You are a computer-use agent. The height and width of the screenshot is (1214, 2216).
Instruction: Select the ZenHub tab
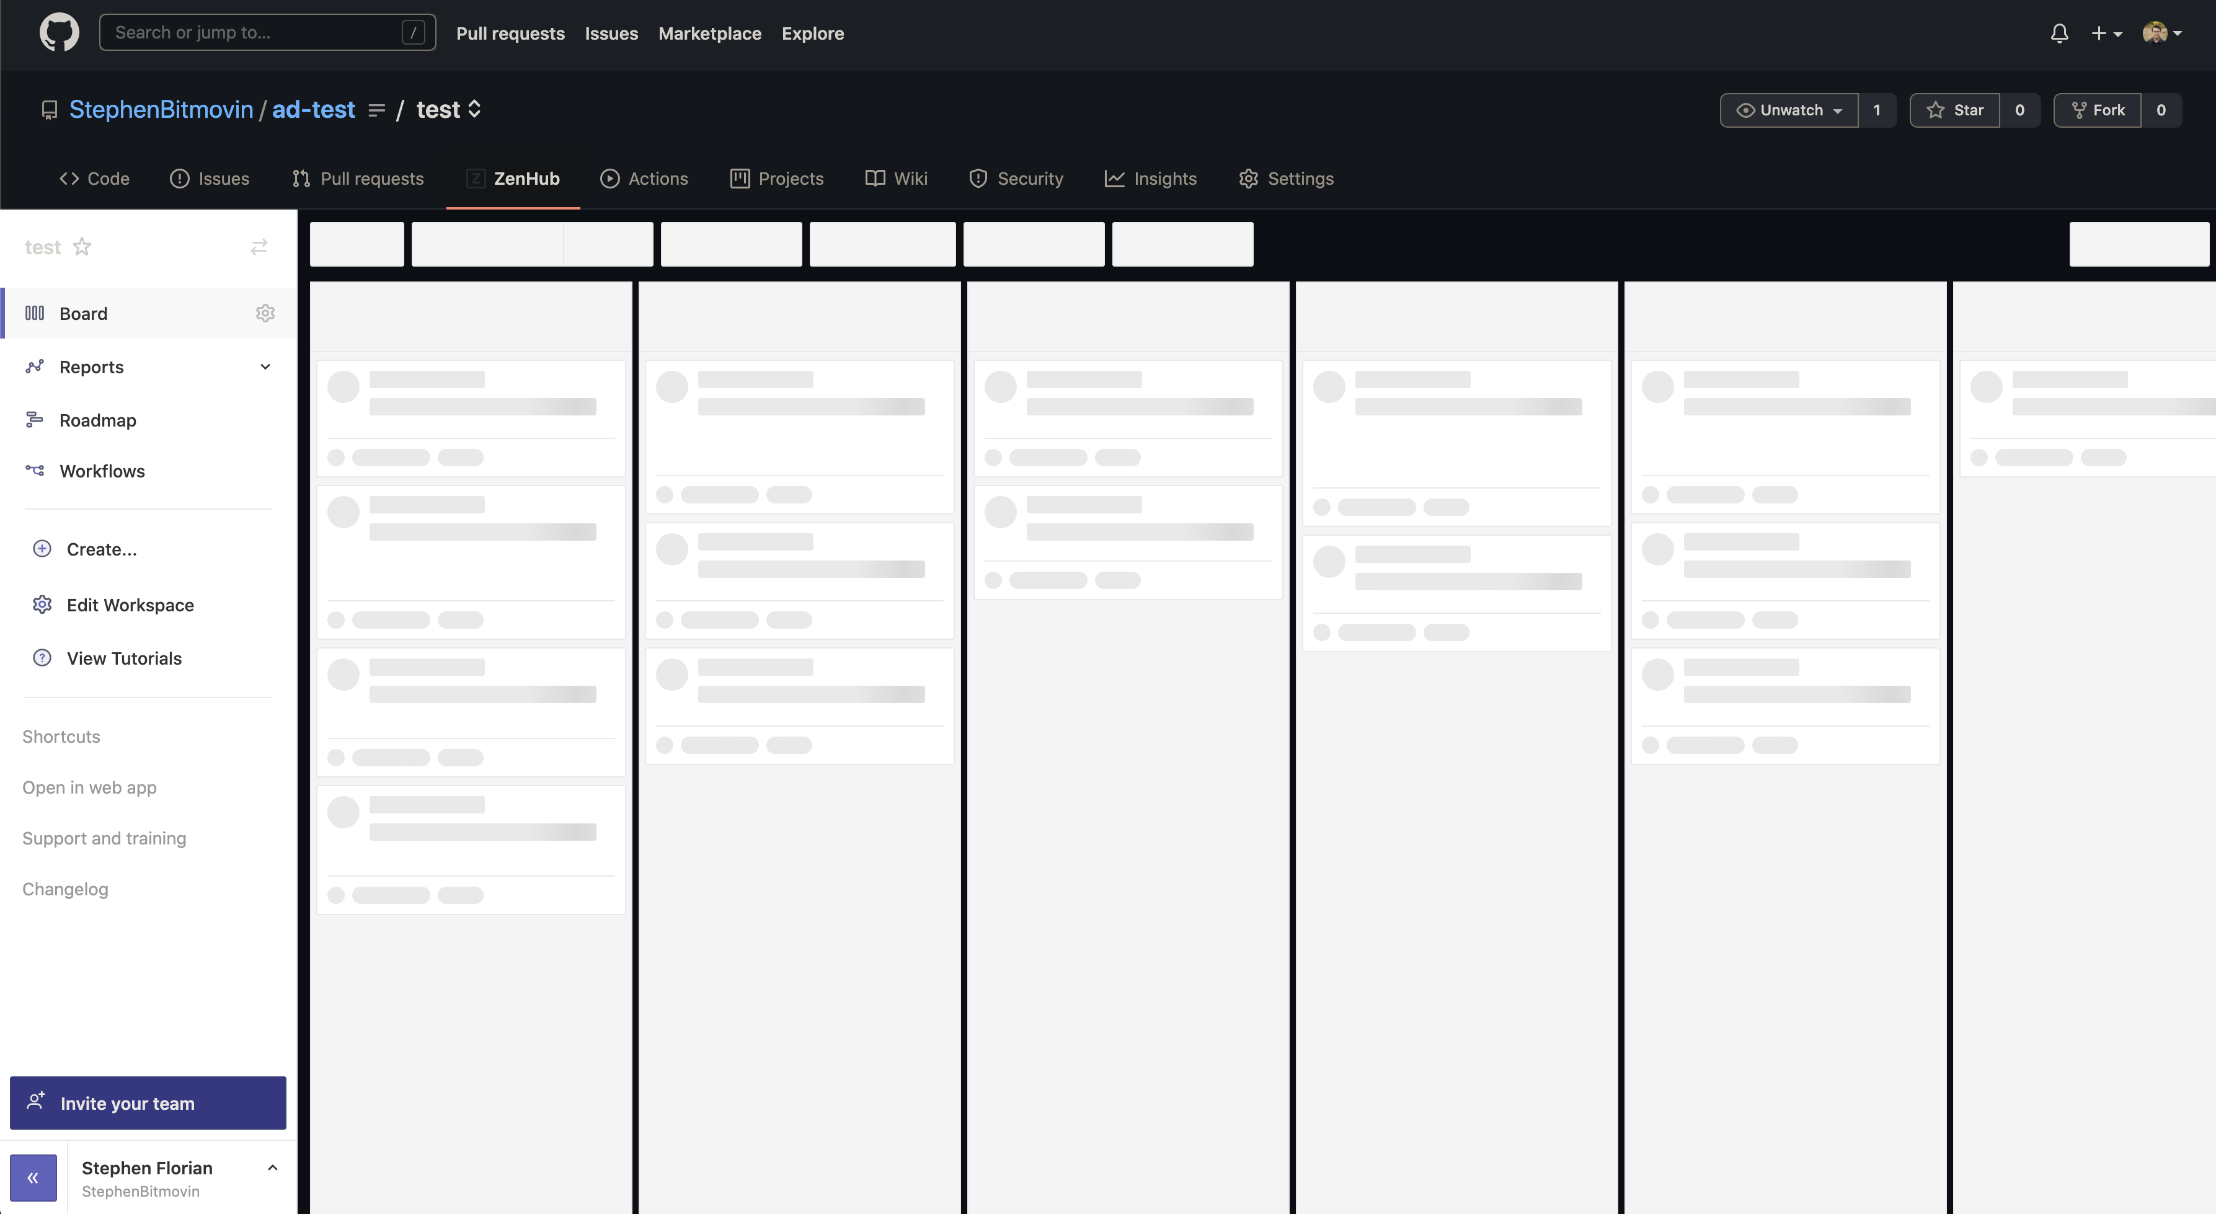[513, 178]
